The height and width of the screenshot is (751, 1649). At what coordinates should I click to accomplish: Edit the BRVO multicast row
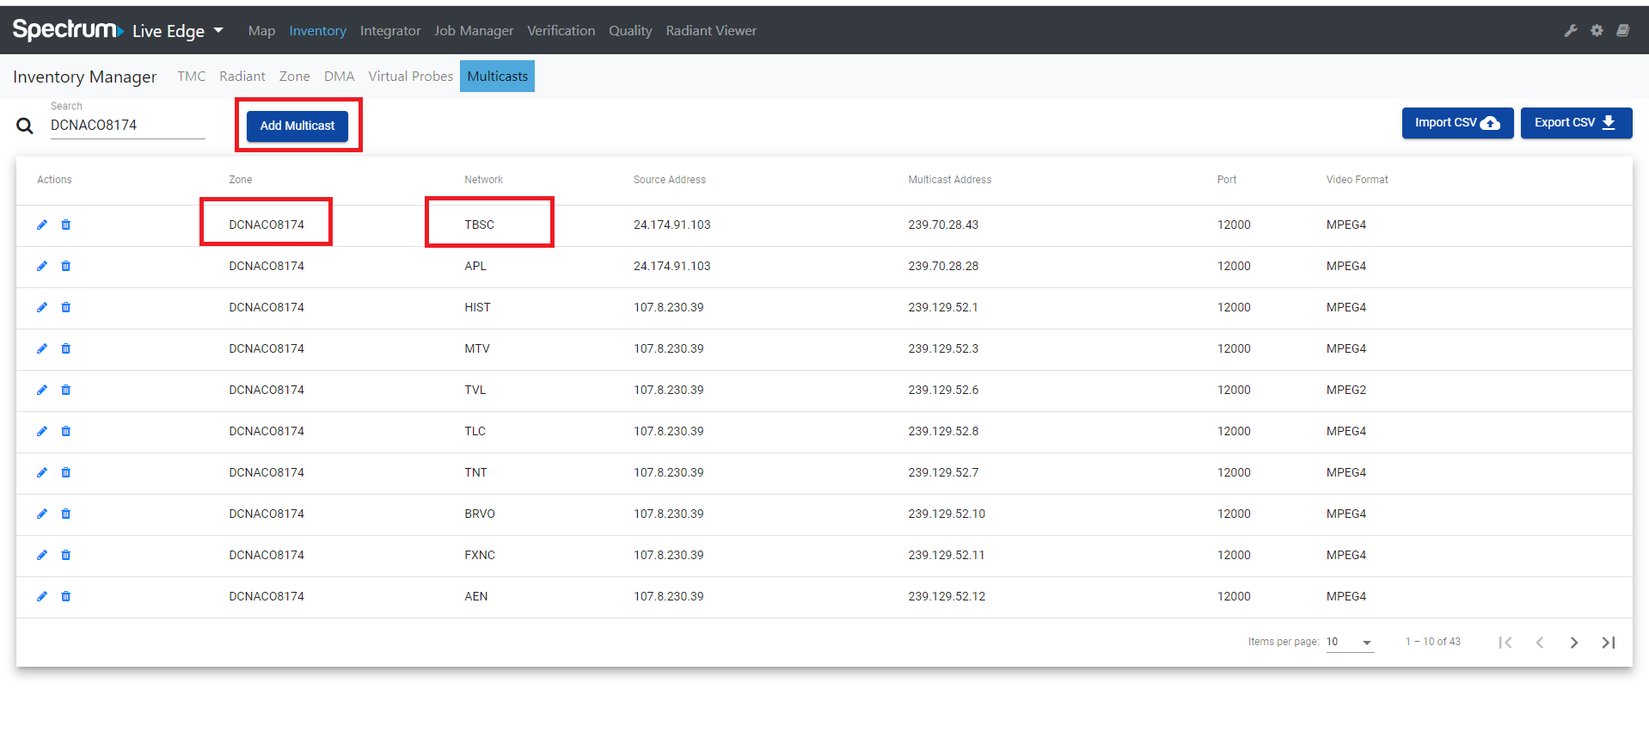(x=42, y=514)
